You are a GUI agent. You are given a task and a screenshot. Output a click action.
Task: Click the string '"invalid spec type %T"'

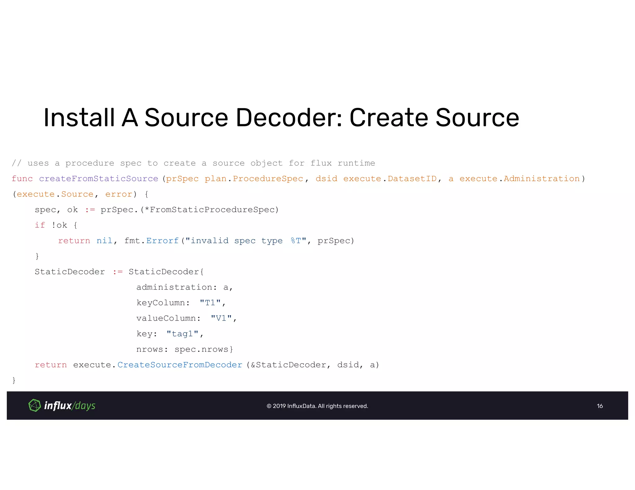pos(246,241)
